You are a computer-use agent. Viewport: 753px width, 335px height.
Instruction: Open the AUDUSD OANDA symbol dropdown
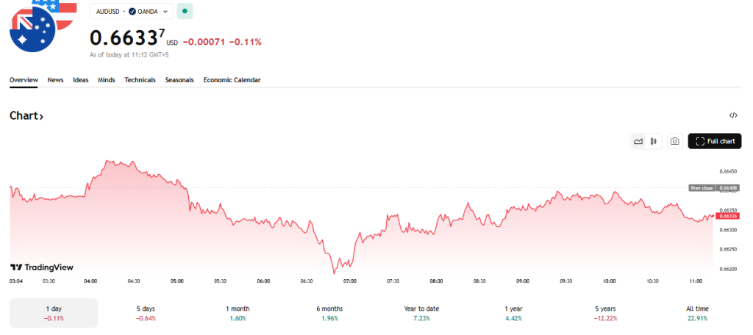(x=132, y=12)
